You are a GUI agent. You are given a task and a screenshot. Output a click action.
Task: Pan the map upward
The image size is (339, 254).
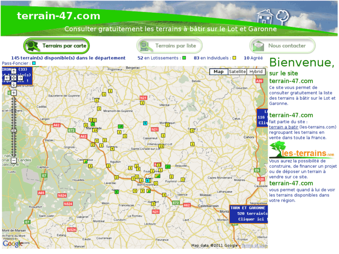14,71
